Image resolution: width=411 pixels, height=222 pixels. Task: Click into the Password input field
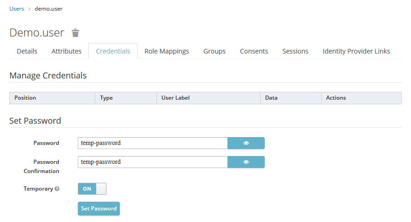152,143
